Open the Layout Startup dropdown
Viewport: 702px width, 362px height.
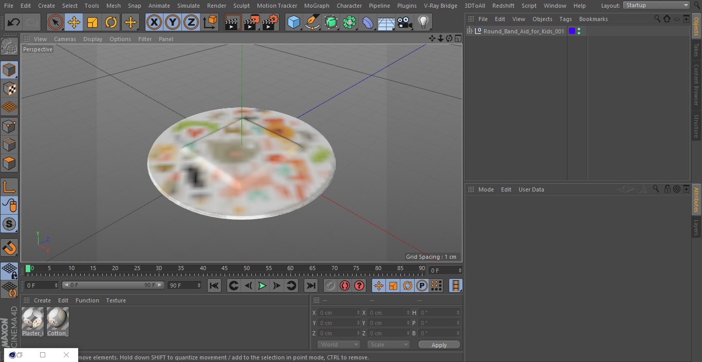point(656,5)
